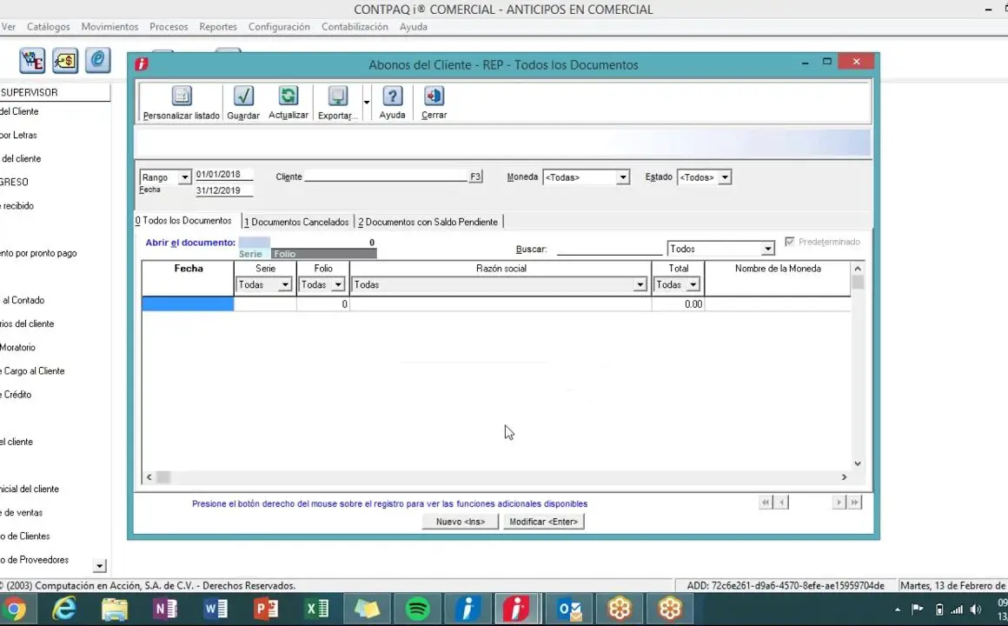Image resolution: width=1008 pixels, height=626 pixels.
Task: Switch to Documentos Cancelados tab
Action: [x=296, y=222]
